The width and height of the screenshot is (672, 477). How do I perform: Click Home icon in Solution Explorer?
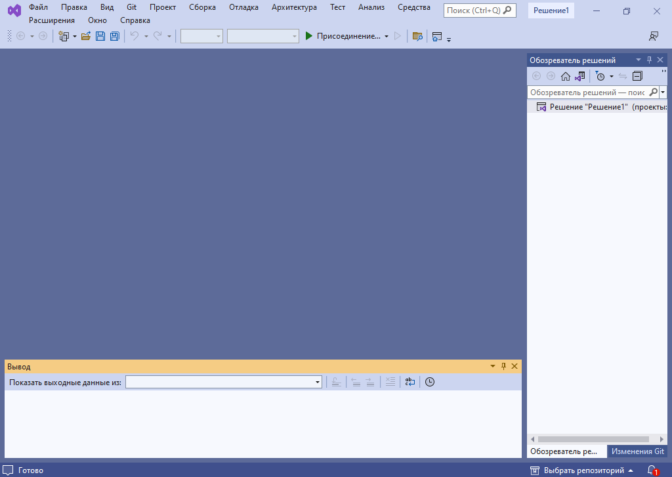[565, 76]
